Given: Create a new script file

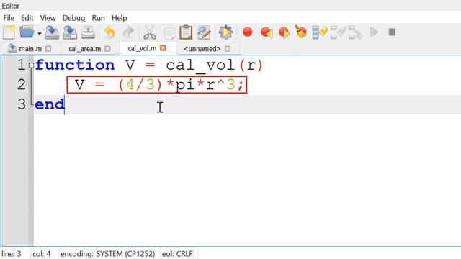Looking at the screenshot, I should 9,32.
